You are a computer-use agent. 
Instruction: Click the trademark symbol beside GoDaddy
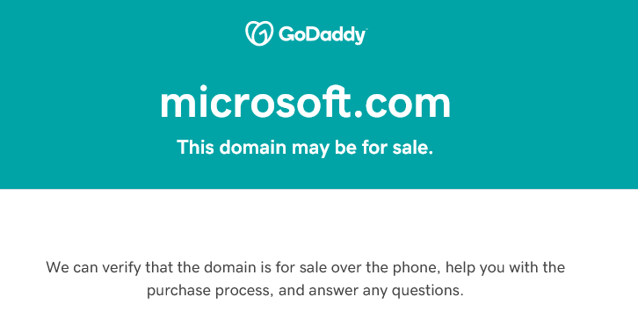point(366,29)
